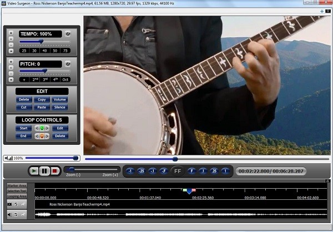Click the timeline Zoom slider handle
Image resolution: width=333 pixels, height=232 pixels.
72,169
